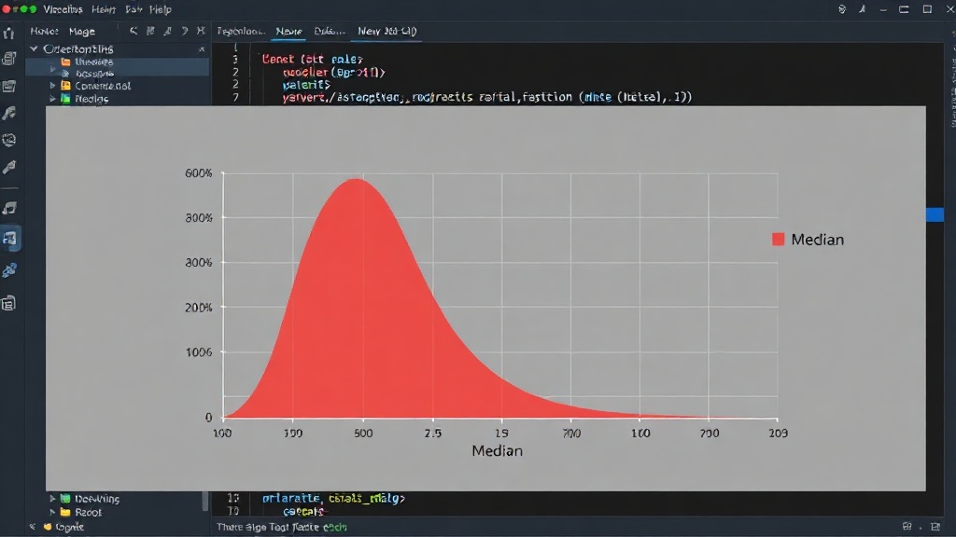Screen dimensions: 956x537
Task: Click the Median legend label
Action: pos(817,240)
